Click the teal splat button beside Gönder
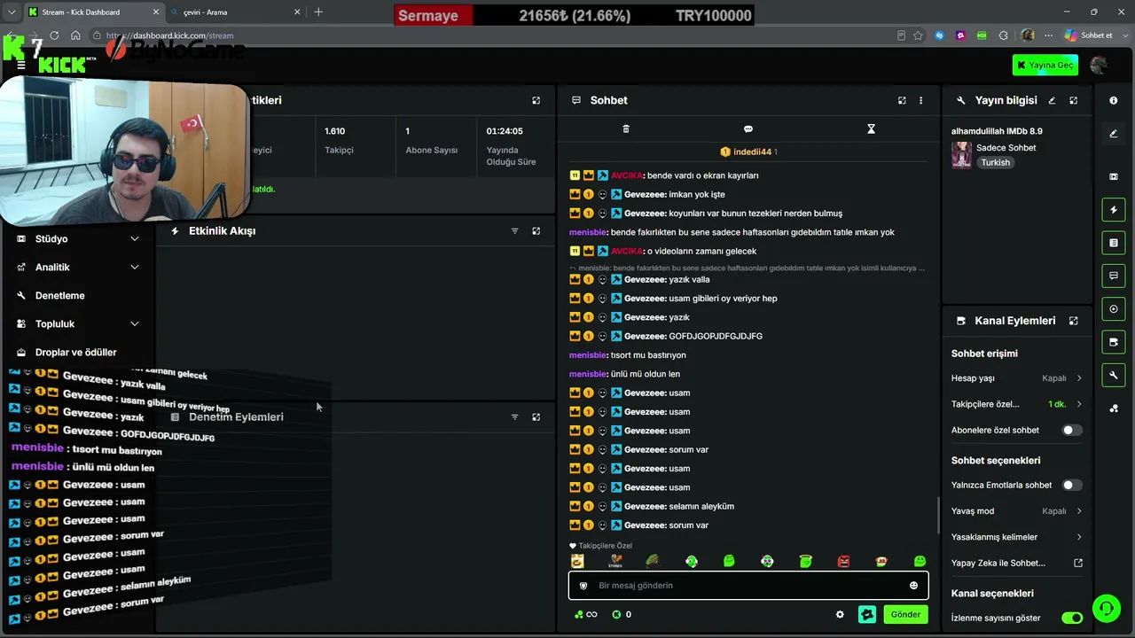 point(867,614)
